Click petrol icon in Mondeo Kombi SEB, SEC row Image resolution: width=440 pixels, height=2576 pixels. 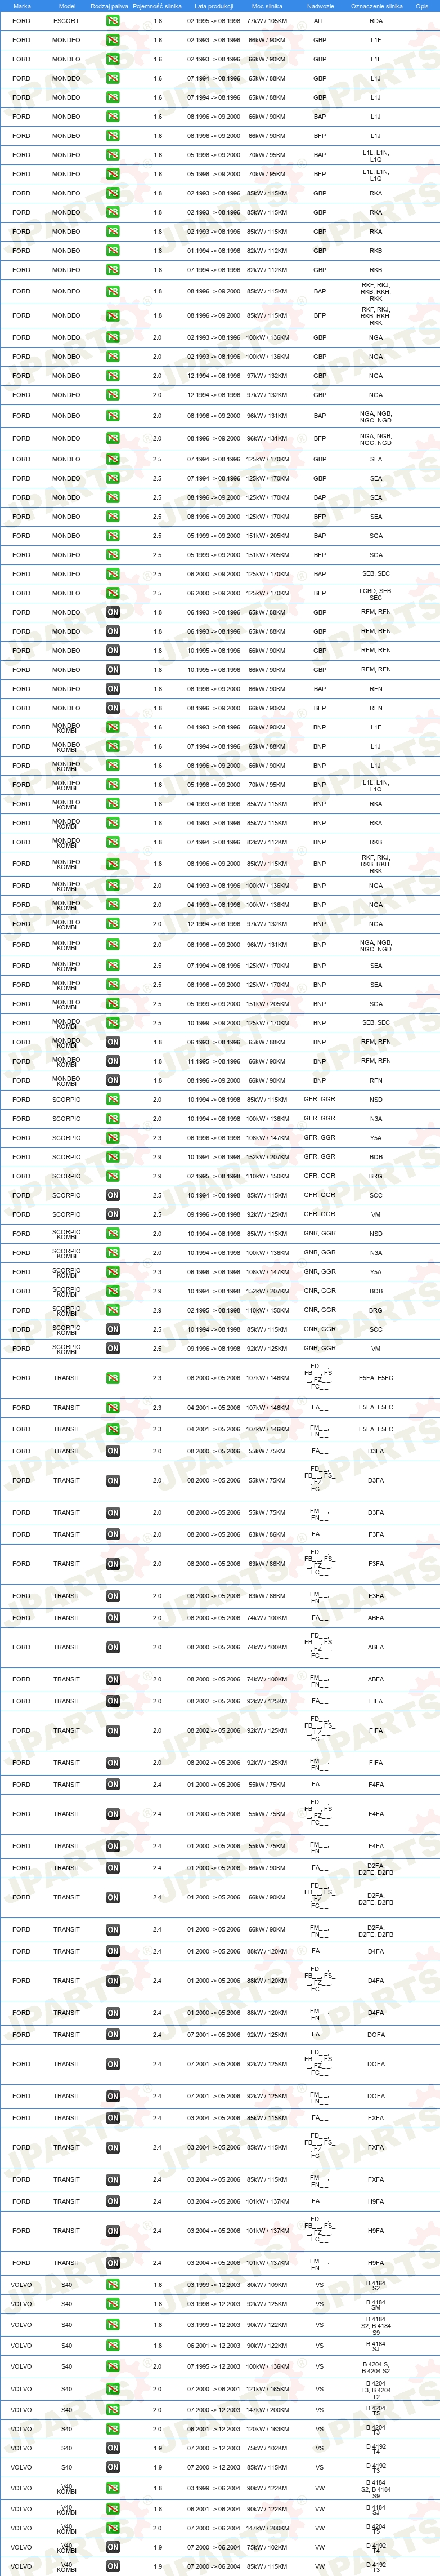tap(113, 1023)
